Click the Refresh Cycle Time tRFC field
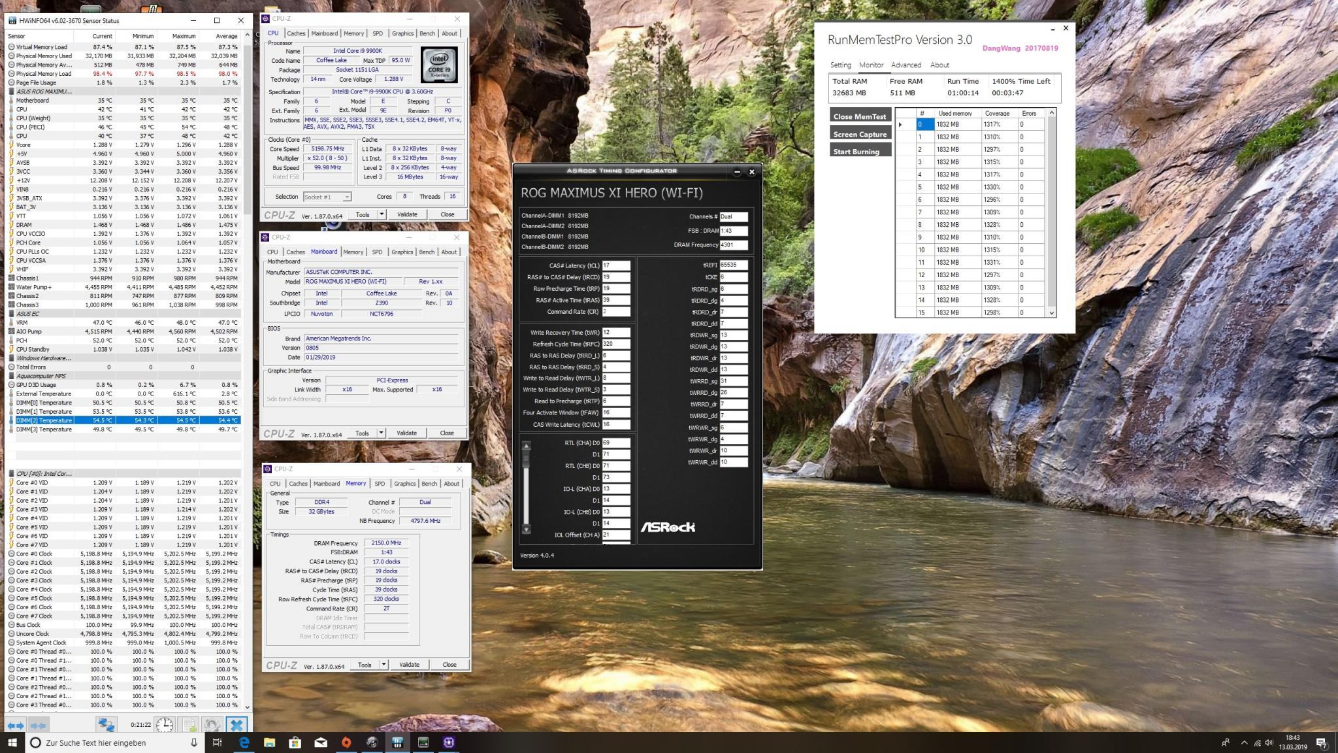 [616, 344]
